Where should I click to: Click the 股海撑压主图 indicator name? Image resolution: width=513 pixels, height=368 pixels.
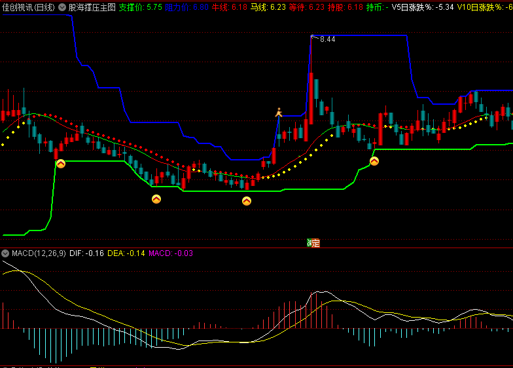click(92, 7)
